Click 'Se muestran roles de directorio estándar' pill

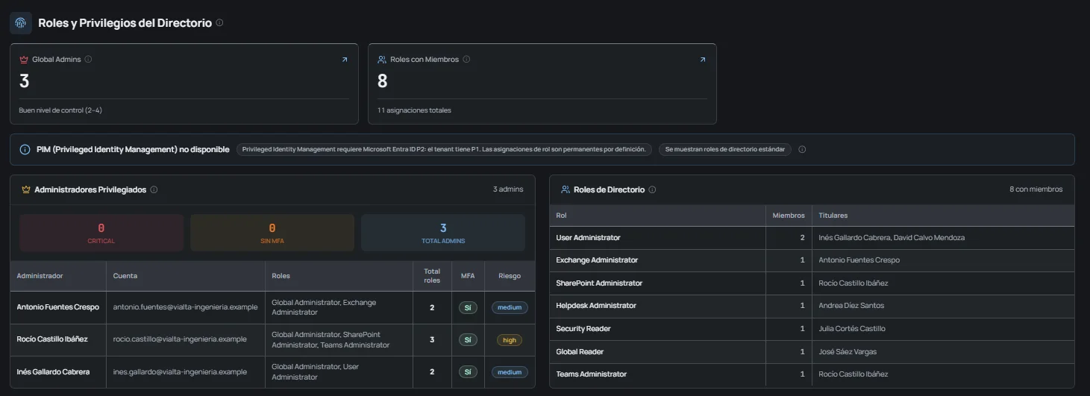724,149
